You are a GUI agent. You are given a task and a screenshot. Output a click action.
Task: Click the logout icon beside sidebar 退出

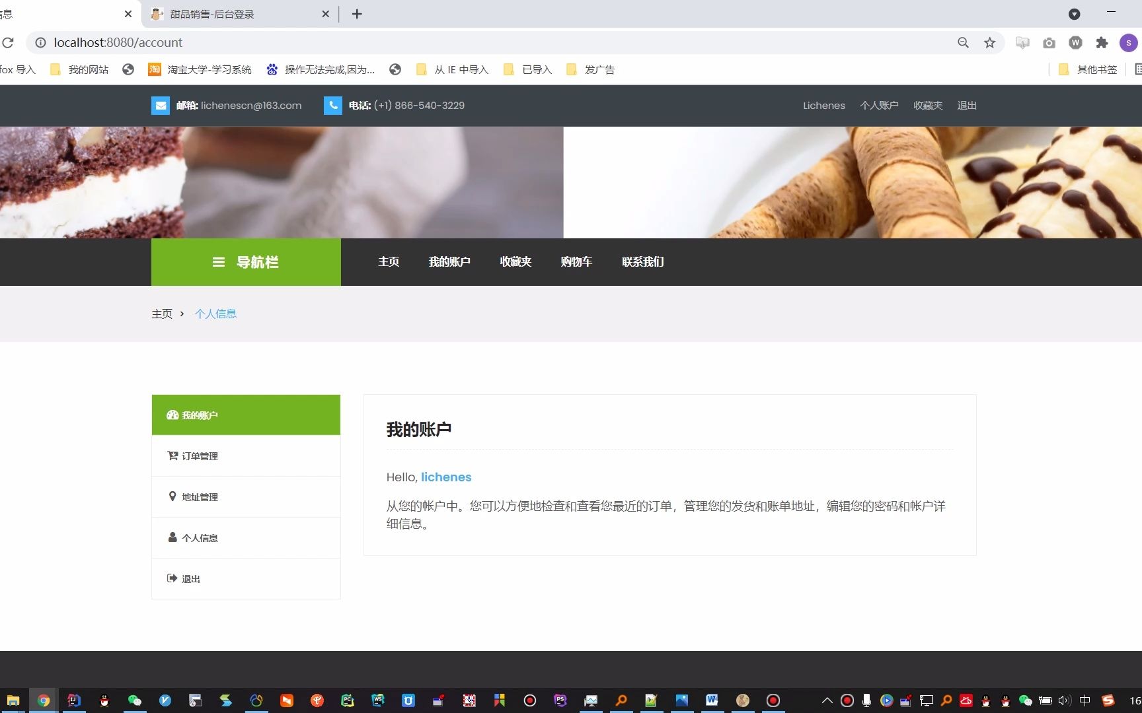pos(172,578)
